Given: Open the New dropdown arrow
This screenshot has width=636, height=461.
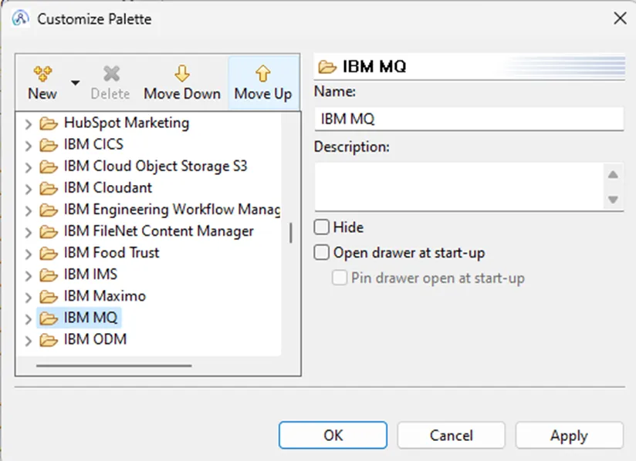Looking at the screenshot, I should click(x=75, y=82).
